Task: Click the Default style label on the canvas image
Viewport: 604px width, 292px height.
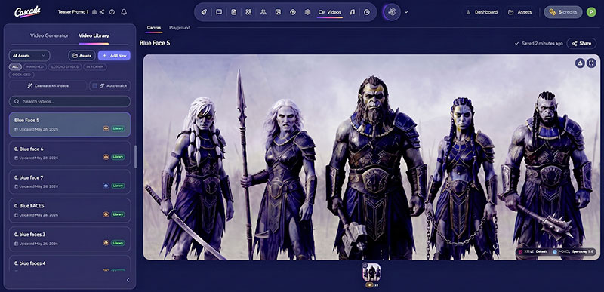Action: 541,251
